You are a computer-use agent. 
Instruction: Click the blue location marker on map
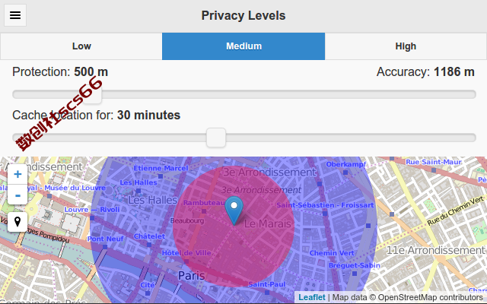234,211
